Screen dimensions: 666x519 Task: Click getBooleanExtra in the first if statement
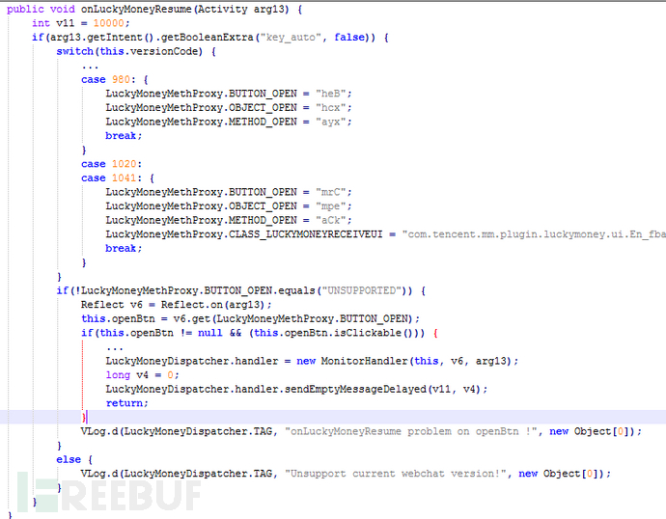point(207,38)
